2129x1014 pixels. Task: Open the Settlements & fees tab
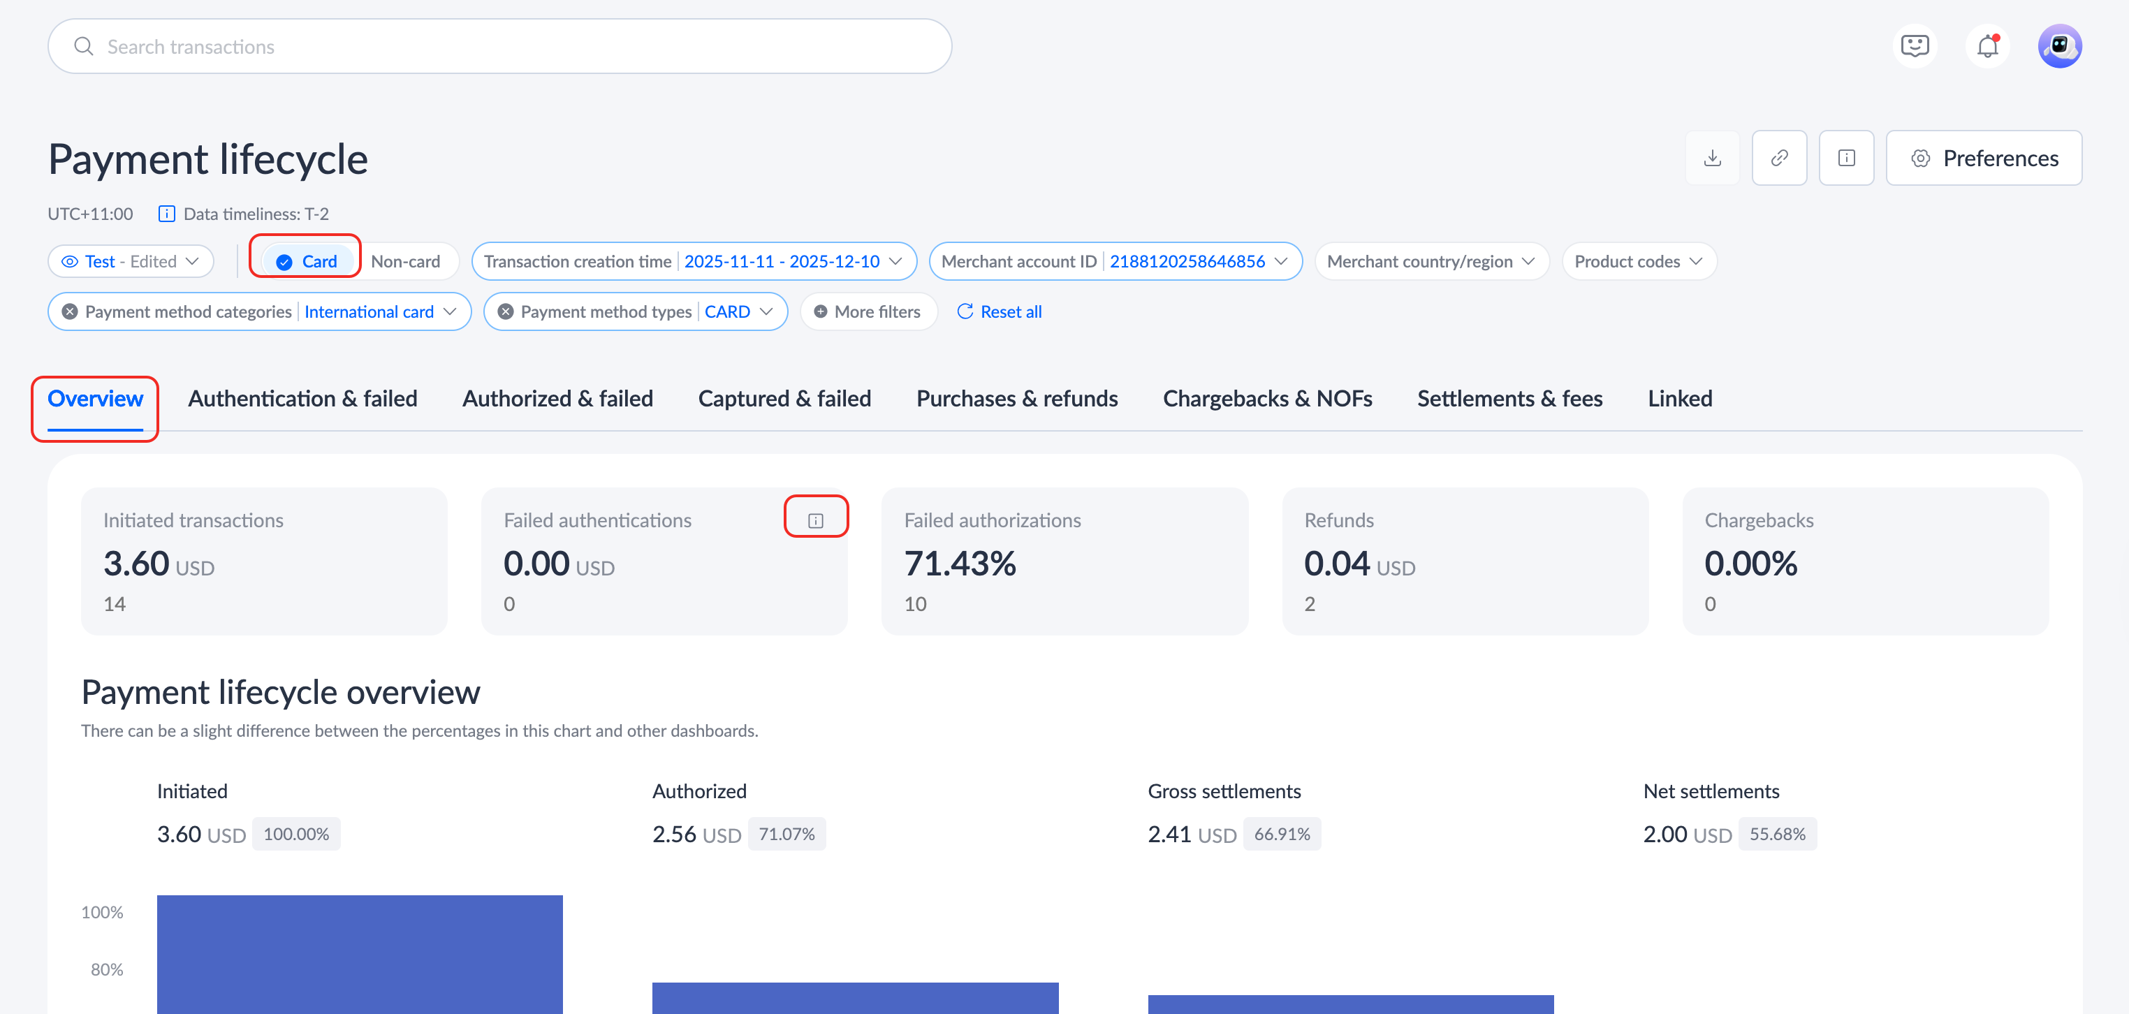[1509, 398]
